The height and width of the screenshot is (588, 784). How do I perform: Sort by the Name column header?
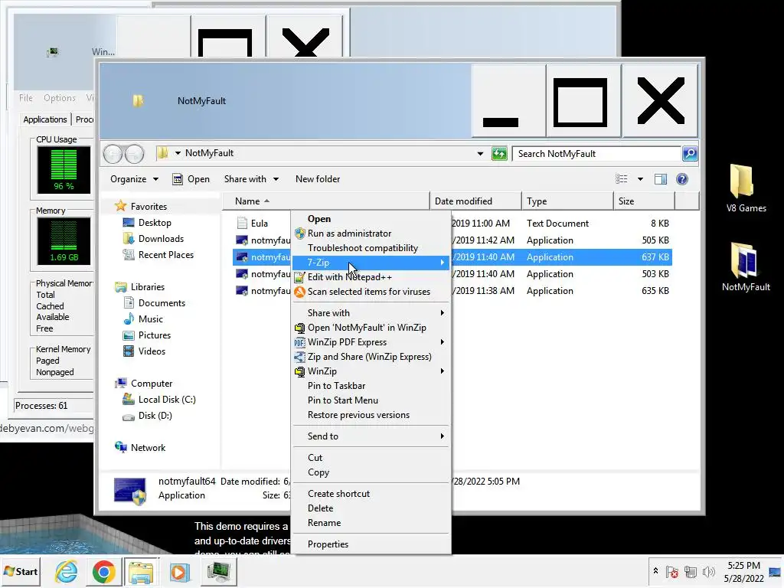pos(325,201)
